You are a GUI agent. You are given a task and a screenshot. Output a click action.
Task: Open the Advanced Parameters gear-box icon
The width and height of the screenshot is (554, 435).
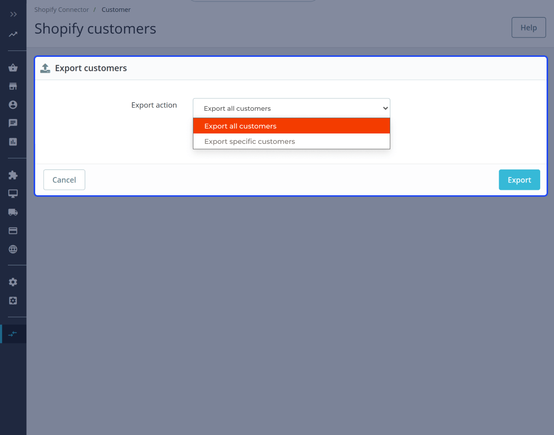[x=13, y=301]
